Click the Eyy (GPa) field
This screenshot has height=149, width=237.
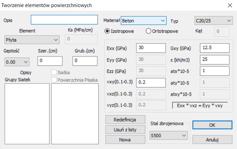pos(151,60)
